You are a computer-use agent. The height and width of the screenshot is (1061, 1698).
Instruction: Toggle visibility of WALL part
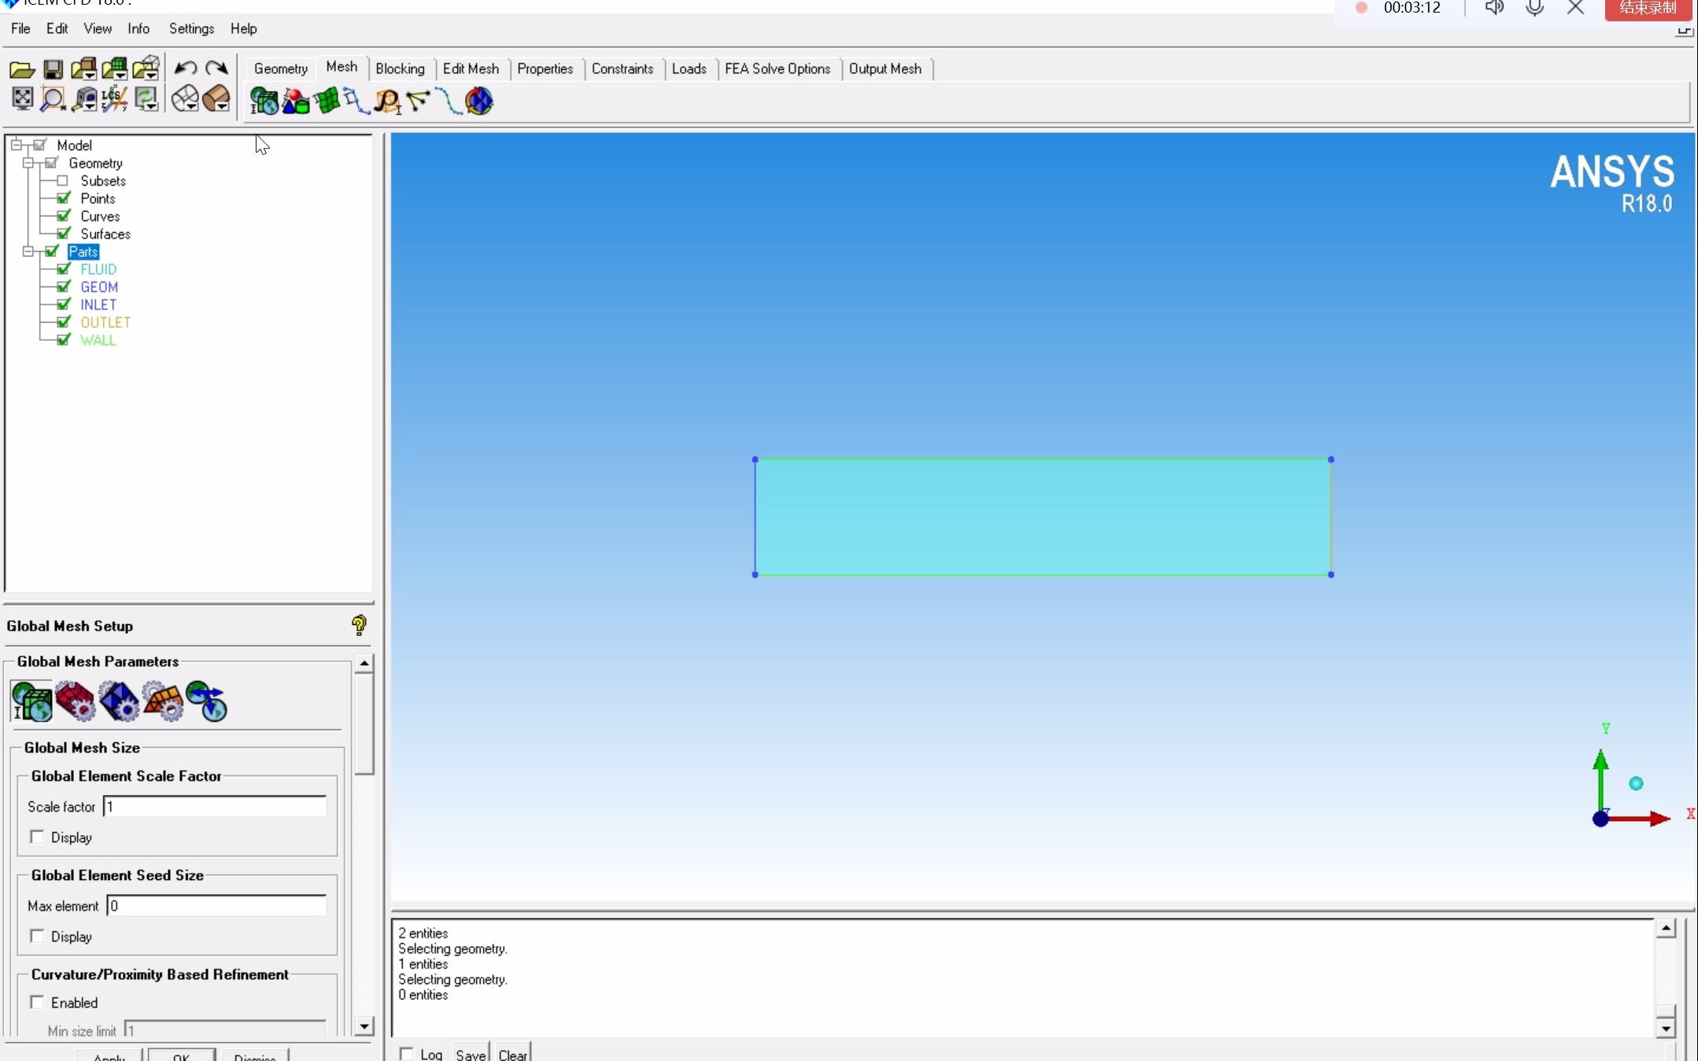64,338
